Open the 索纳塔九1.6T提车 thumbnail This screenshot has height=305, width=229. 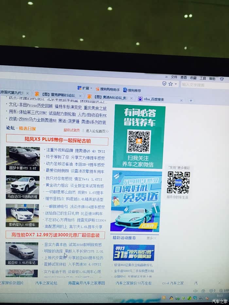[22, 215]
